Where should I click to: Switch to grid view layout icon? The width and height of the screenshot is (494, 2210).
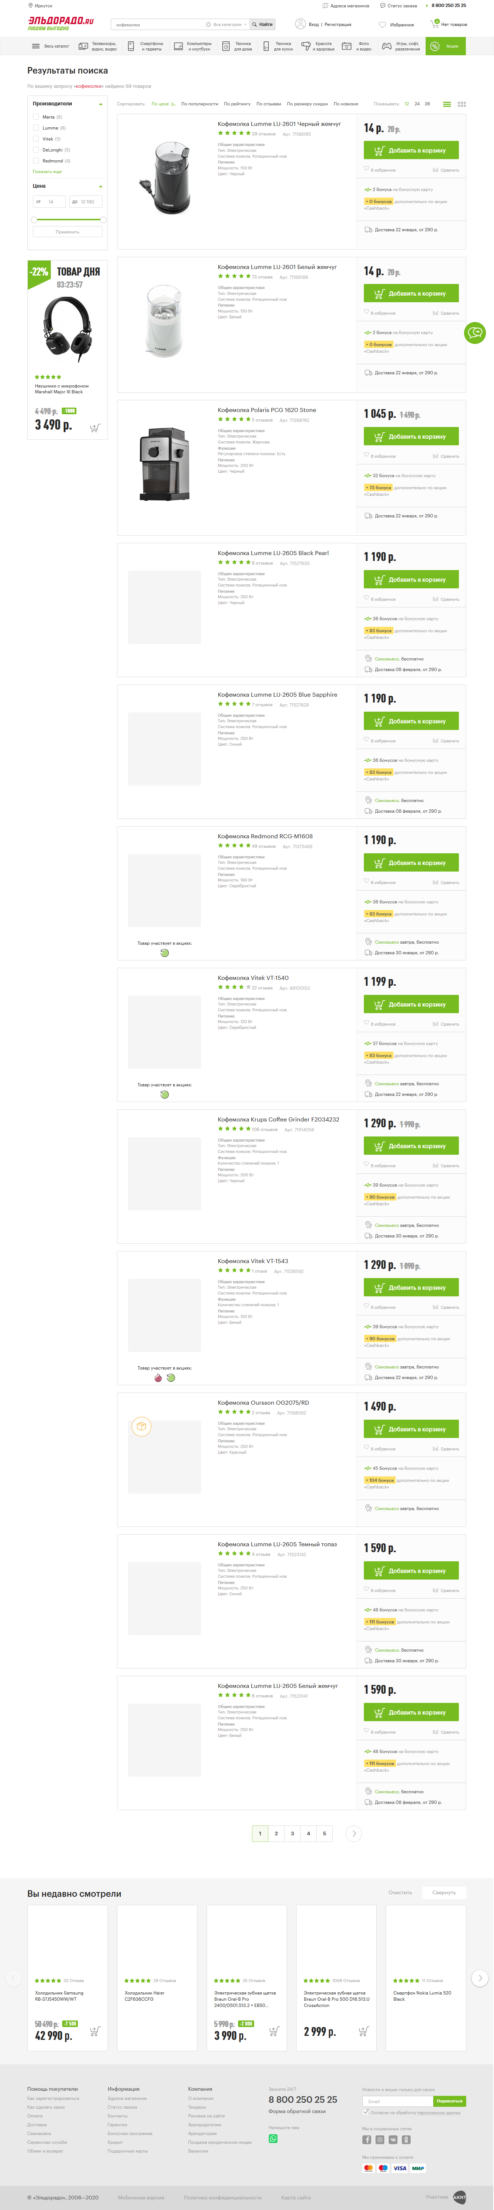pos(461,104)
